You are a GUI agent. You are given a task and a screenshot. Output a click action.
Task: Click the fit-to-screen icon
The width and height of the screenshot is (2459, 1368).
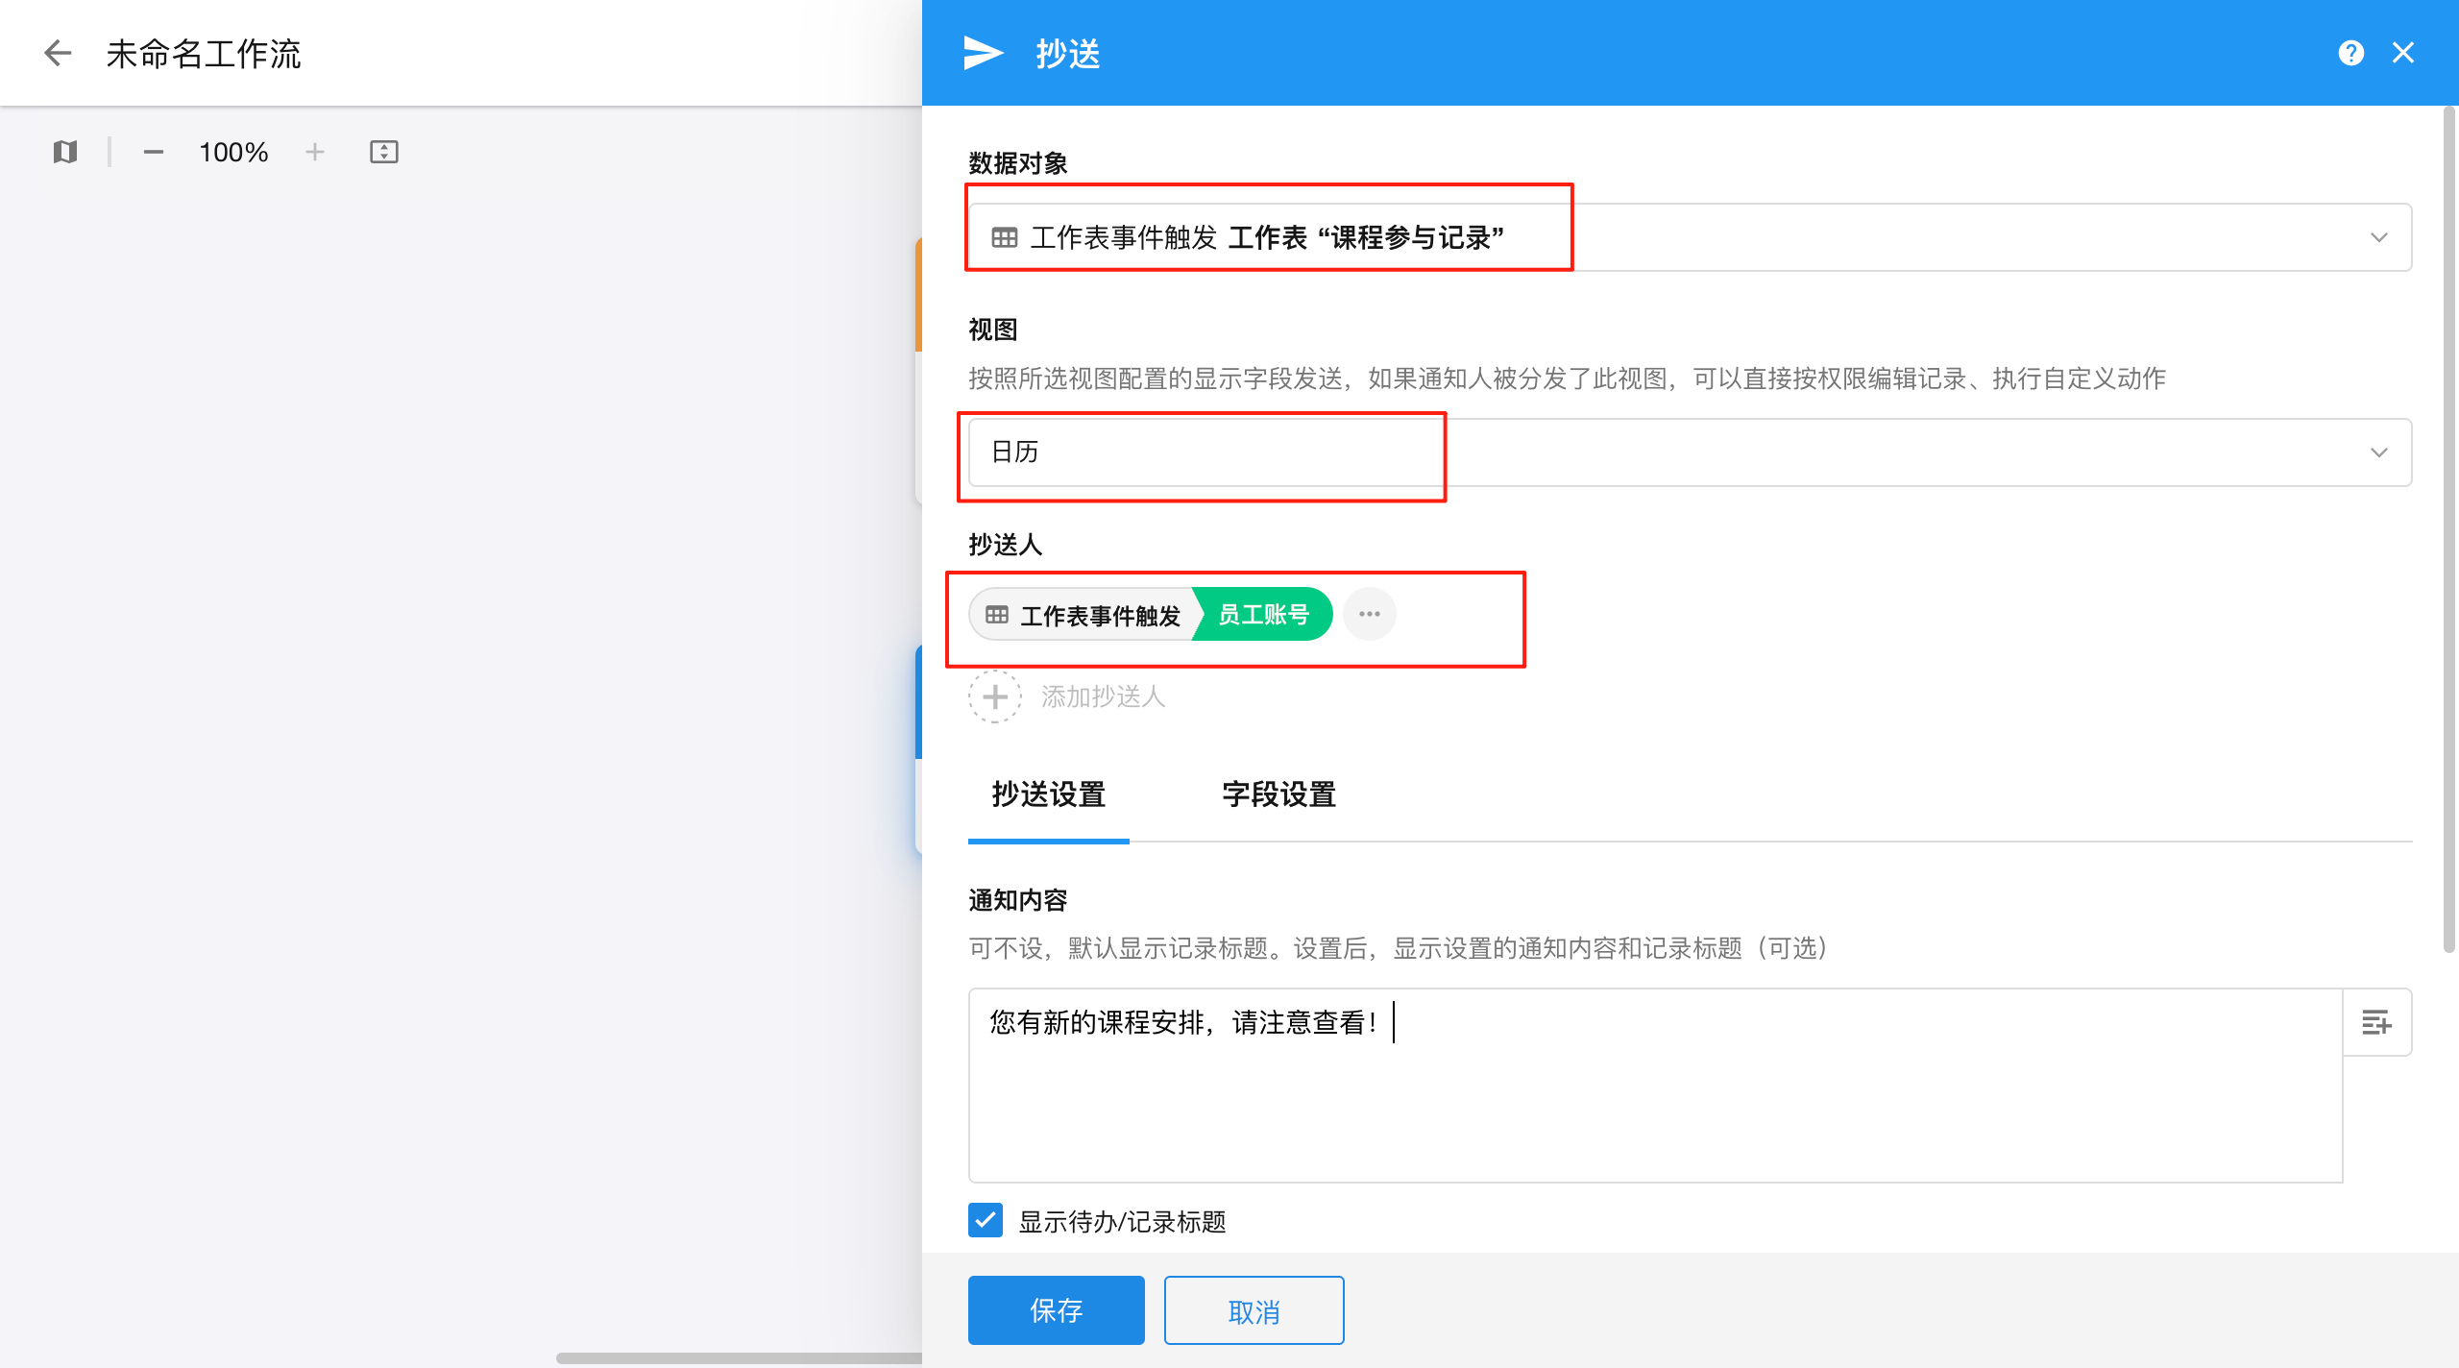(383, 152)
